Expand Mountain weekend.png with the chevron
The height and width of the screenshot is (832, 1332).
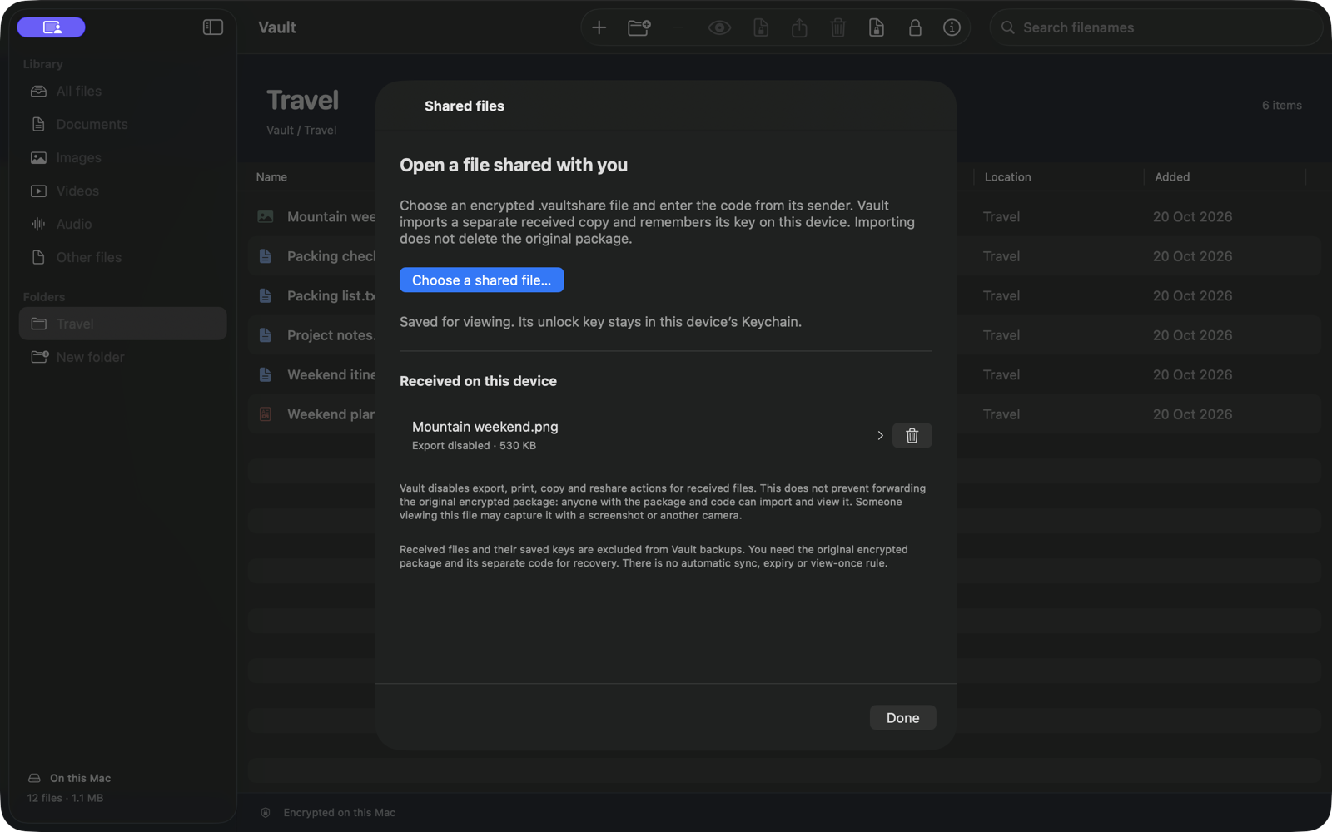coord(880,435)
